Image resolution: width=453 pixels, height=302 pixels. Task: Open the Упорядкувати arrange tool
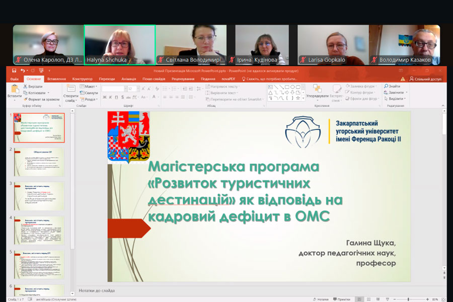(317, 91)
